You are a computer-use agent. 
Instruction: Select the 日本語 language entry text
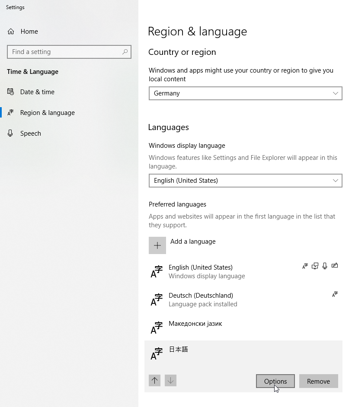(x=178, y=350)
